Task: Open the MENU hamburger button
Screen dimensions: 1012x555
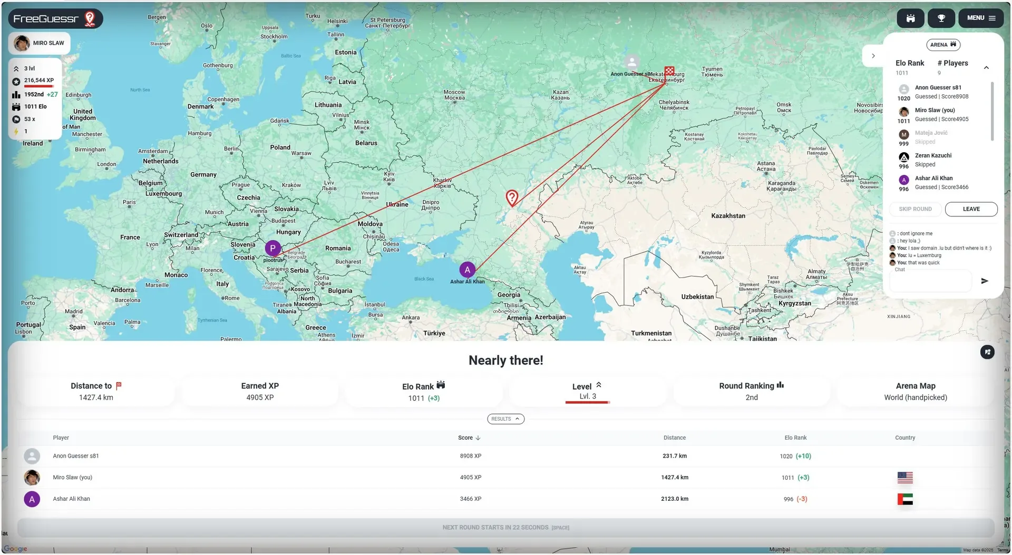Action: tap(981, 18)
